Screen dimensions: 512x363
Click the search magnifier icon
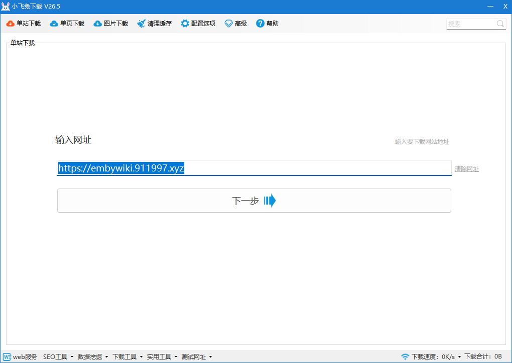[x=500, y=24]
